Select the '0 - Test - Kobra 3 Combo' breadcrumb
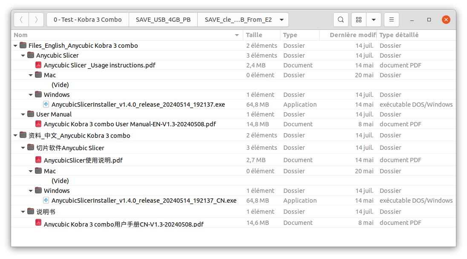The image size is (467, 259). (x=88, y=20)
